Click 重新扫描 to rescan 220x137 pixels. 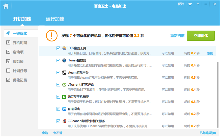[177, 36]
